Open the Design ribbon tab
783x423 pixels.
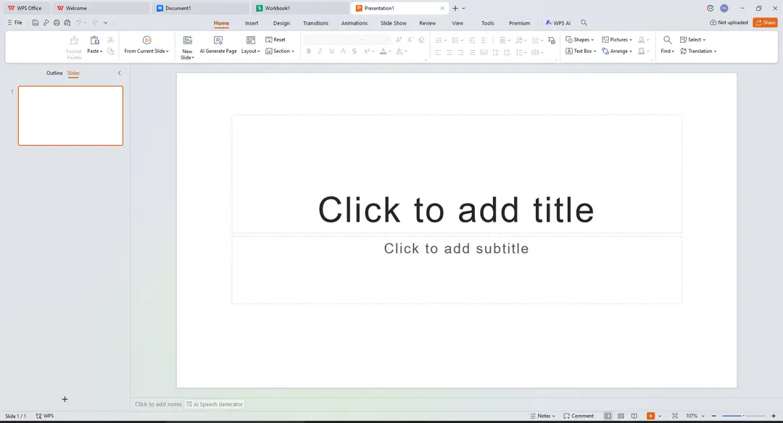[281, 23]
